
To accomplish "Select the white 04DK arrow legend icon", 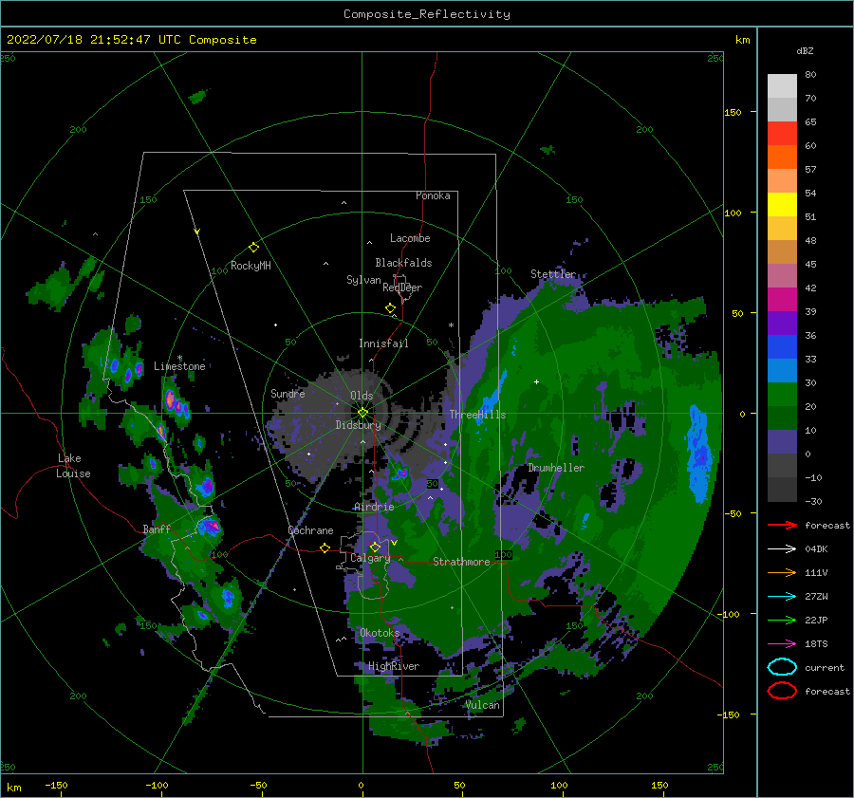I will point(782,548).
